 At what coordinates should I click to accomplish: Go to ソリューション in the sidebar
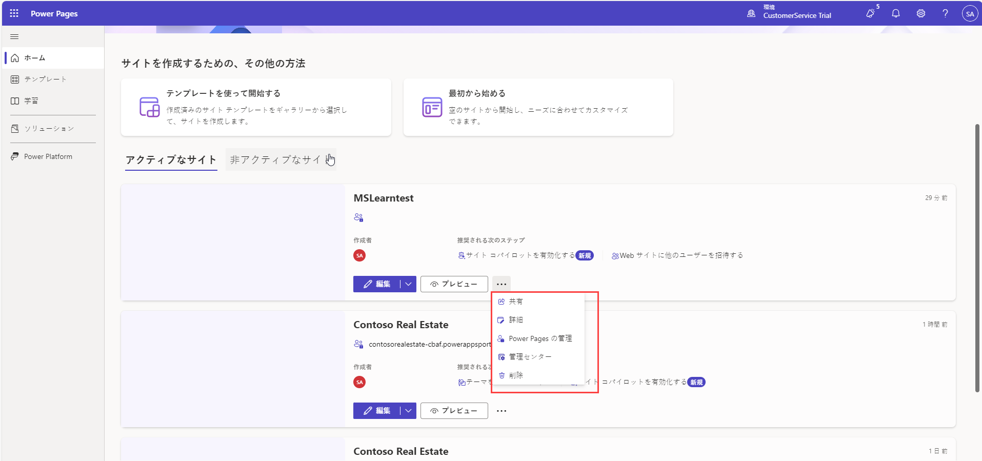[x=54, y=129]
